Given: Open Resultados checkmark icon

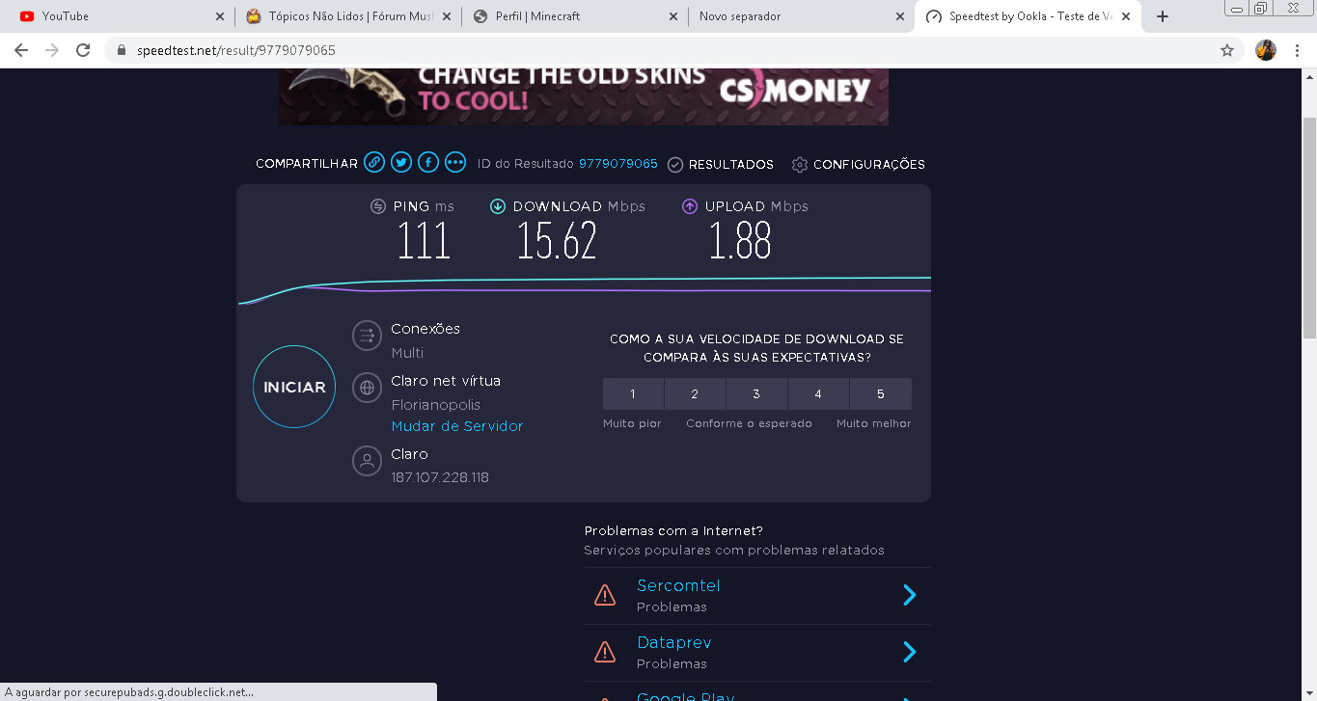Looking at the screenshot, I should click(x=675, y=165).
